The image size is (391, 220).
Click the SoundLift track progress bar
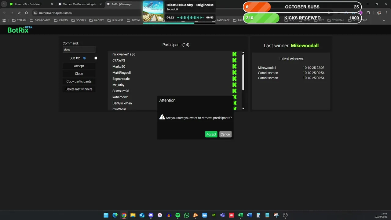[x=179, y=23]
